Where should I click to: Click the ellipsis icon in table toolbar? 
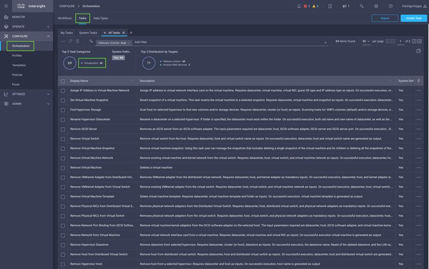(63, 41)
